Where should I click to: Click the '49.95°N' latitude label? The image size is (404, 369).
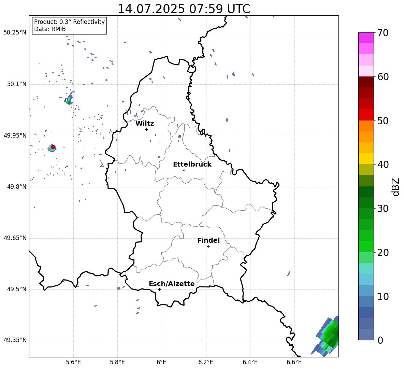15,136
